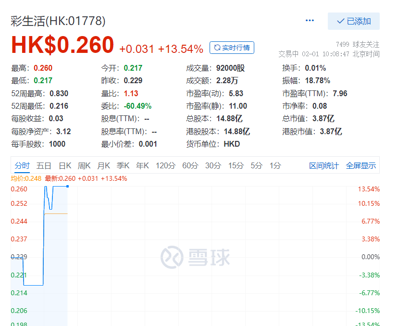
Task: Refresh via 实时行情 button
Action: click(x=232, y=48)
